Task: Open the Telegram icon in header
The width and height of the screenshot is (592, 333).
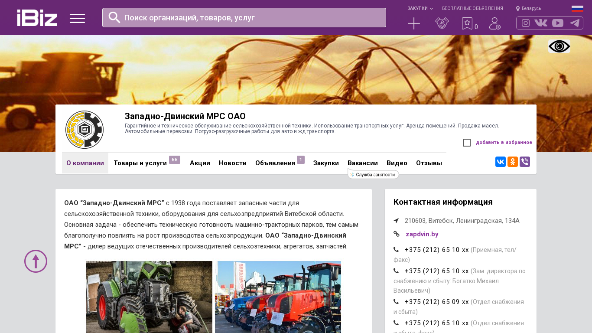Action: [x=575, y=23]
